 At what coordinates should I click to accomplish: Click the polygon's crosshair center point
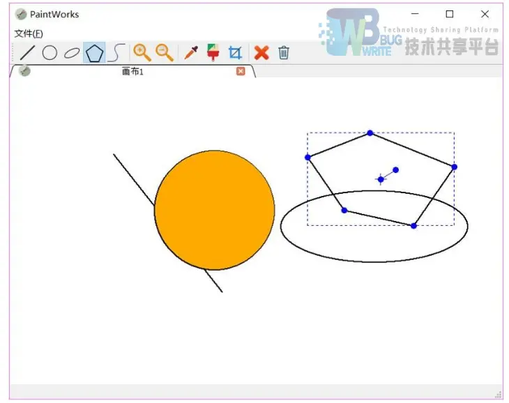tap(381, 179)
